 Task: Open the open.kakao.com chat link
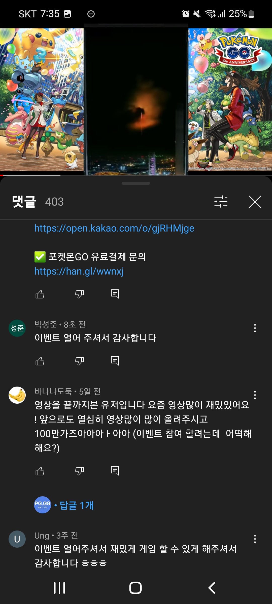pyautogui.click(x=114, y=228)
